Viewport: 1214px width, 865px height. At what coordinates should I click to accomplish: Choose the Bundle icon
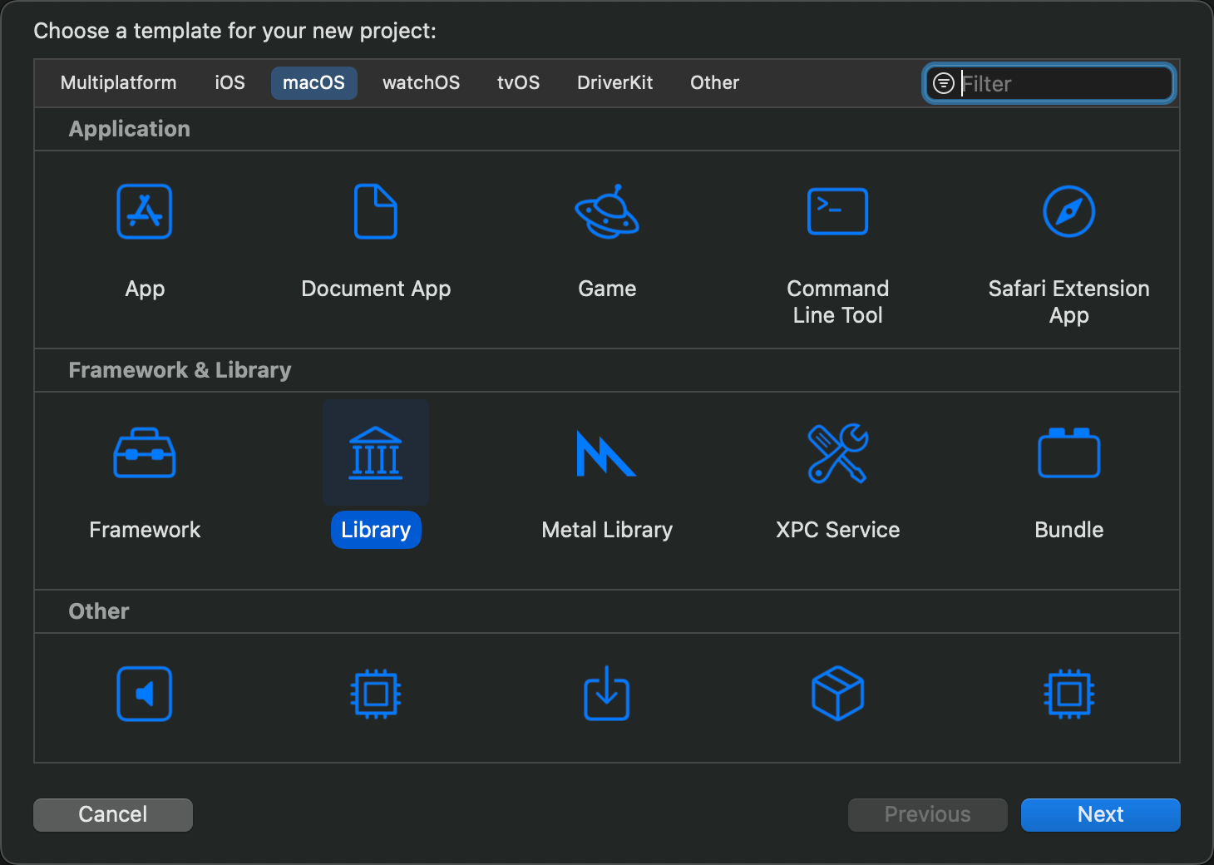point(1069,452)
